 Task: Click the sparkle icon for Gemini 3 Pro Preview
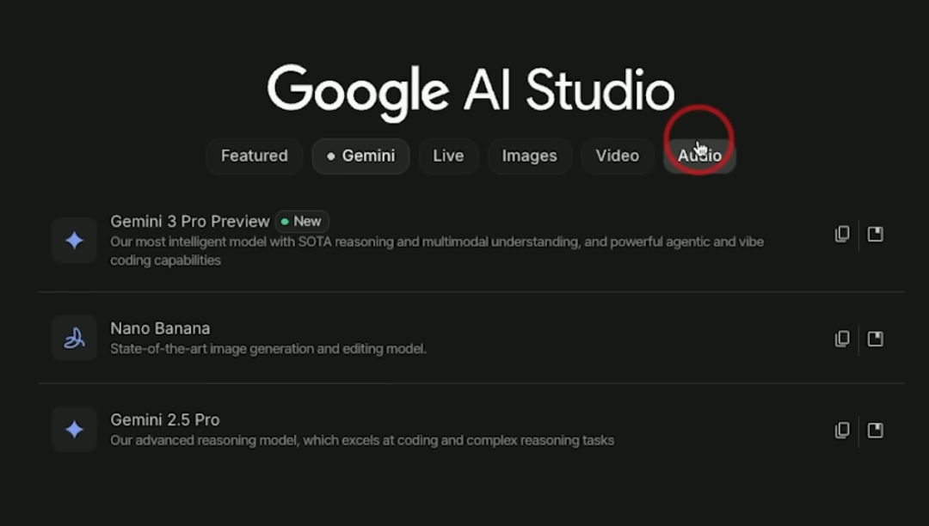(x=75, y=241)
